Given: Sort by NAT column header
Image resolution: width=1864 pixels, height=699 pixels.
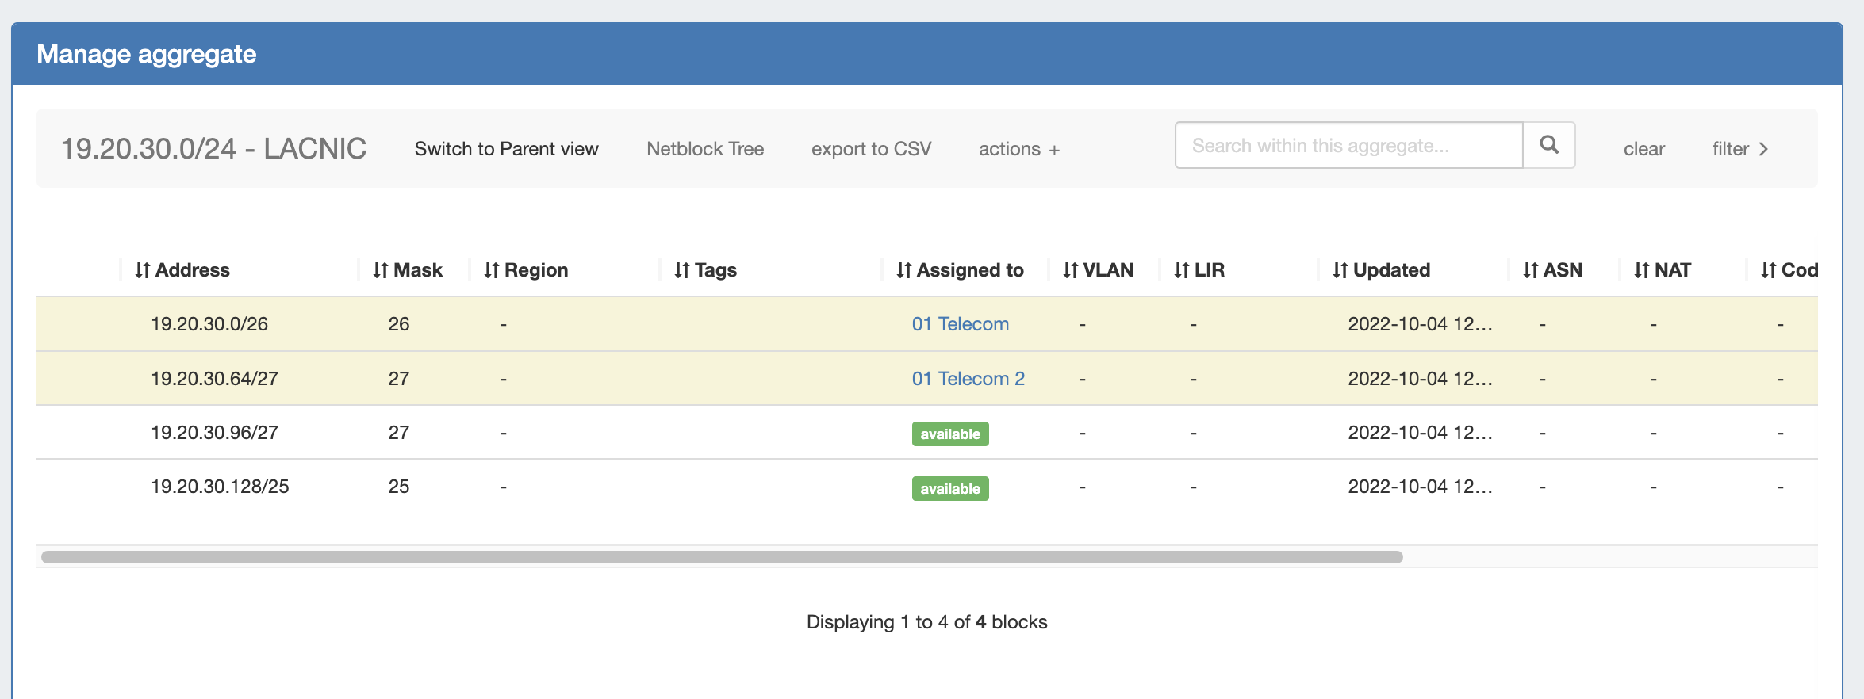Looking at the screenshot, I should [x=1662, y=270].
